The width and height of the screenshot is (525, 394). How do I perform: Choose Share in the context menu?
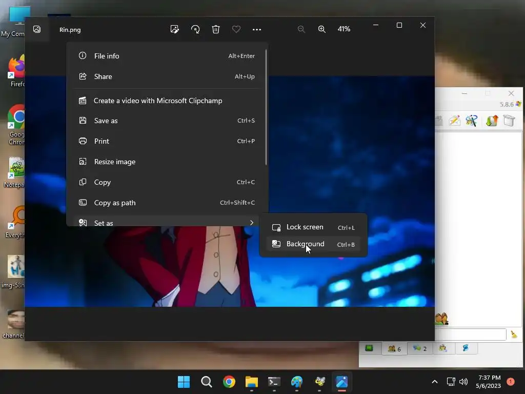click(x=167, y=76)
